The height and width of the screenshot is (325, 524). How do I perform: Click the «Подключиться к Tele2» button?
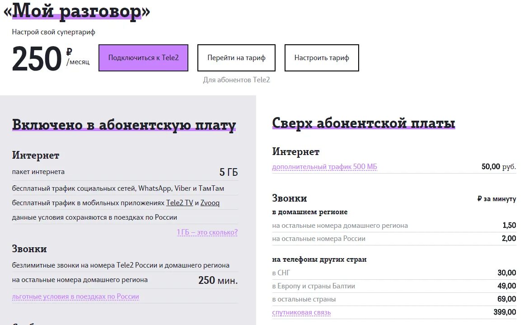click(143, 57)
